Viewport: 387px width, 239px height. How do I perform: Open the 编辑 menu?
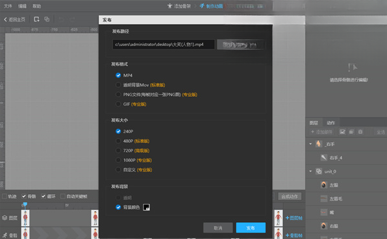pyautogui.click(x=22, y=6)
